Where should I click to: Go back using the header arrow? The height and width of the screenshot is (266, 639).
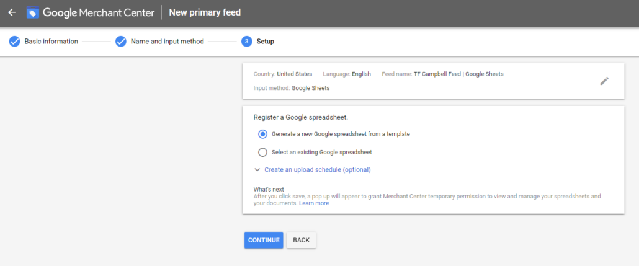tap(12, 12)
